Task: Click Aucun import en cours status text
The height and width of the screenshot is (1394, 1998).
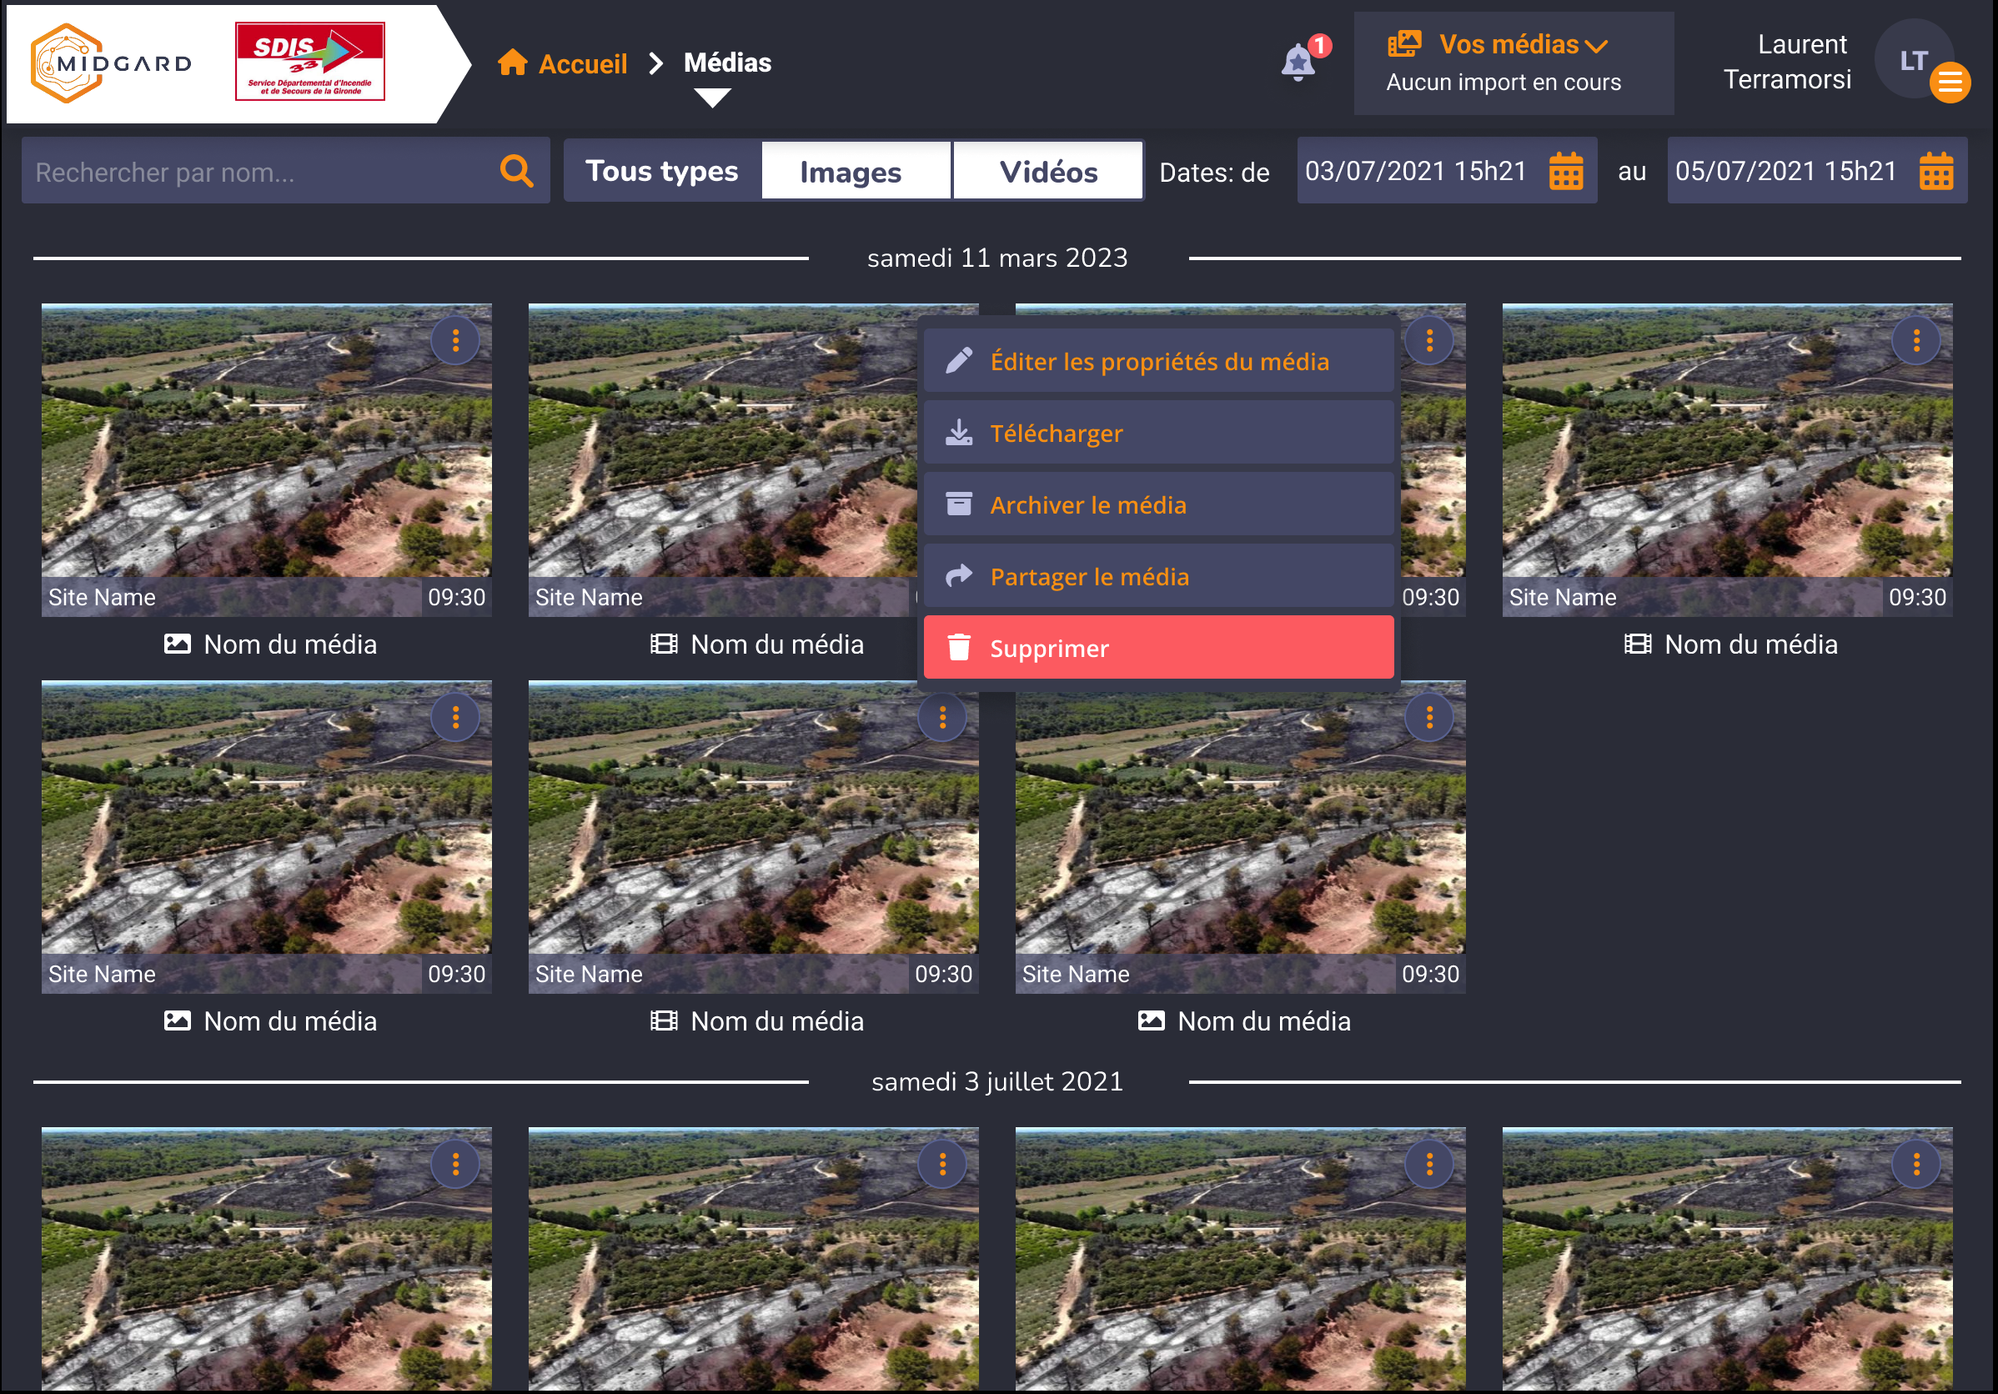Action: [1504, 82]
